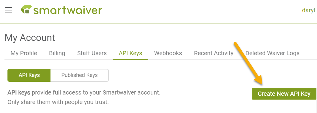Screen dimensions: 317x113
Task: Click the green header divider line
Action: (158, 24)
